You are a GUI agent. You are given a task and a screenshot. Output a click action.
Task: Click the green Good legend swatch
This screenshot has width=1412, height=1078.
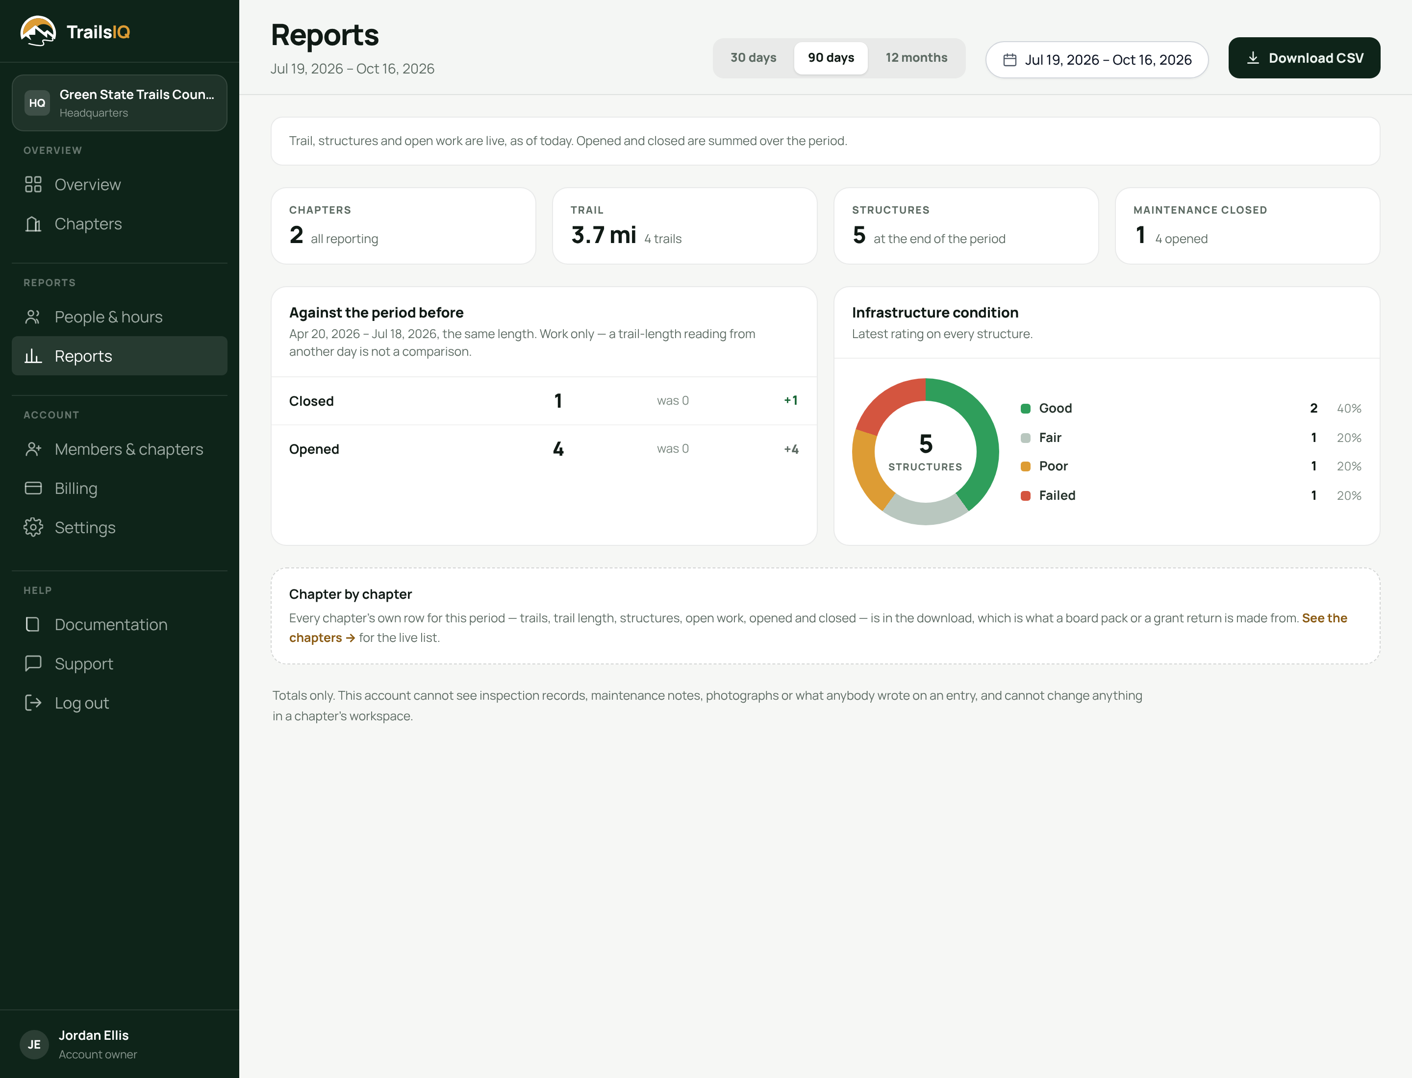(1026, 409)
